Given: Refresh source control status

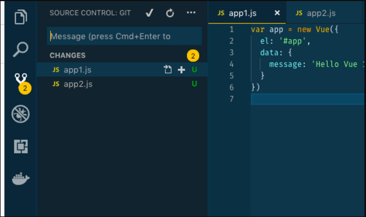Looking at the screenshot, I should 170,13.
